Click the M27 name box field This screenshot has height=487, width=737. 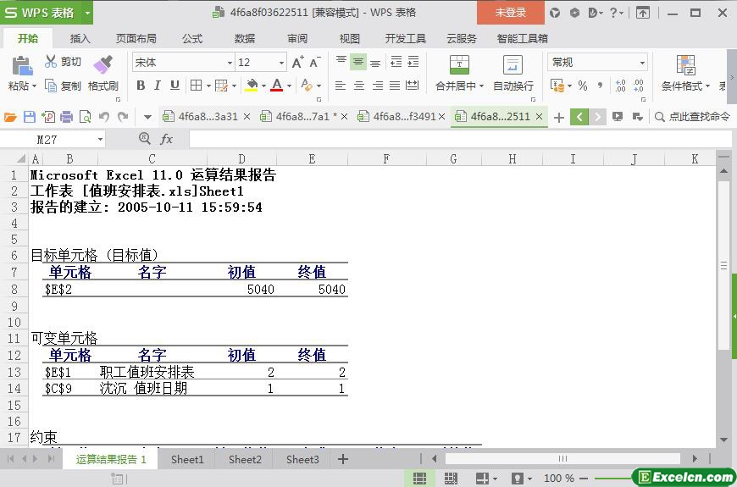point(59,139)
